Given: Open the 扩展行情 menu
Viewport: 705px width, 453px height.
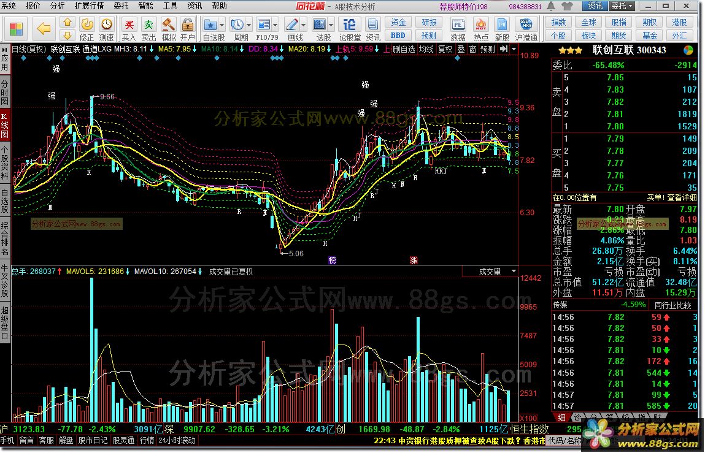Looking at the screenshot, I should pos(89,6).
